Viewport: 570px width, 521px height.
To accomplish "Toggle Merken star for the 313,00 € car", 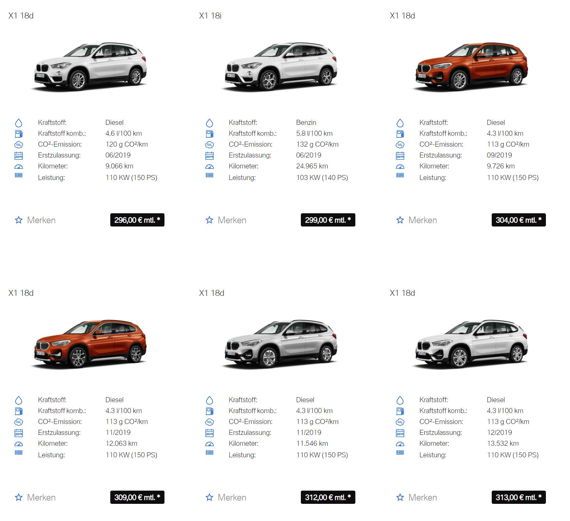I will click(x=400, y=497).
